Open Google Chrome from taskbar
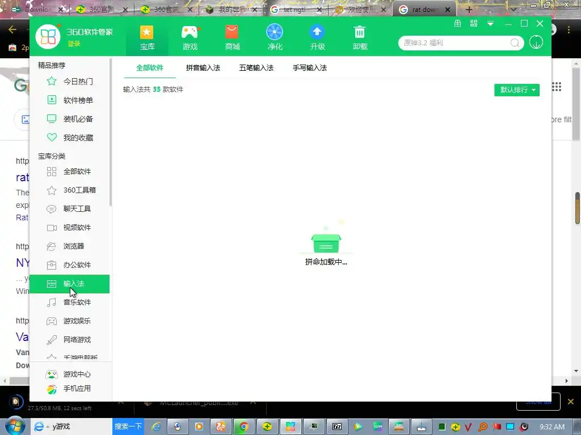The height and width of the screenshot is (435, 581). pyautogui.click(x=244, y=427)
